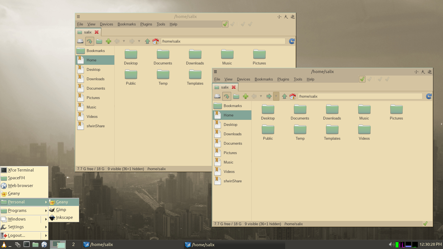Open forward history dropdown in front window
The width and height of the screenshot is (443, 249).
tap(276, 96)
